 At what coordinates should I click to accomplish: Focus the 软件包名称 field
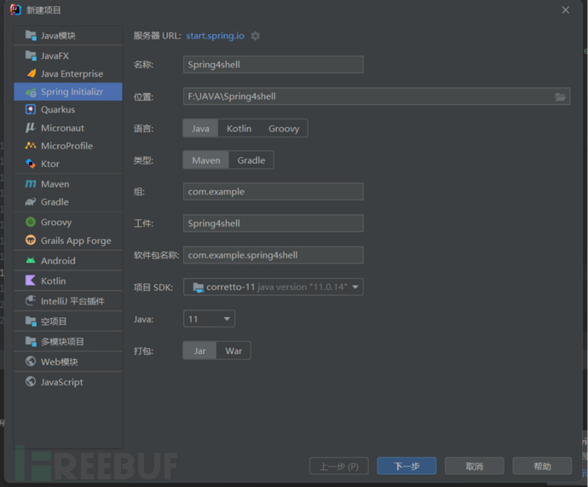click(x=273, y=255)
